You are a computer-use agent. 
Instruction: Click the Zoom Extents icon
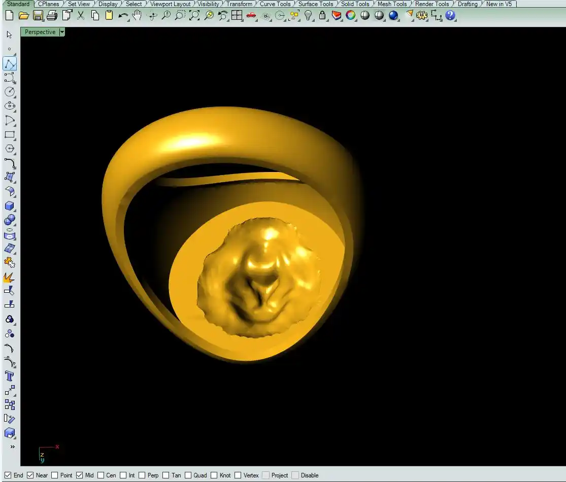pos(194,16)
